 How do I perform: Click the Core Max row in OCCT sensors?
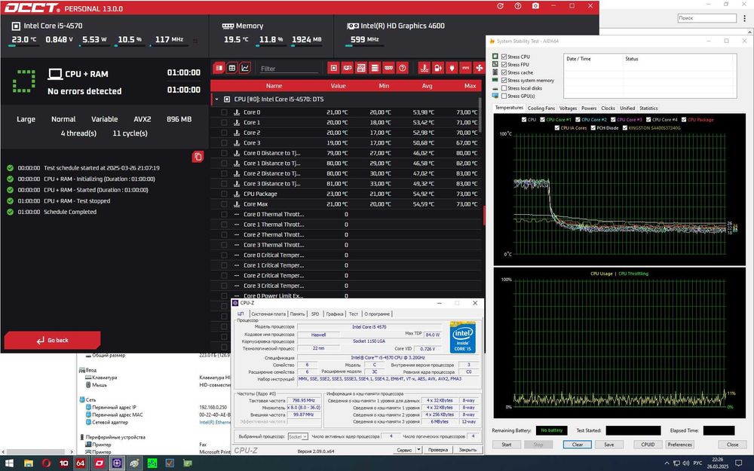click(x=346, y=204)
